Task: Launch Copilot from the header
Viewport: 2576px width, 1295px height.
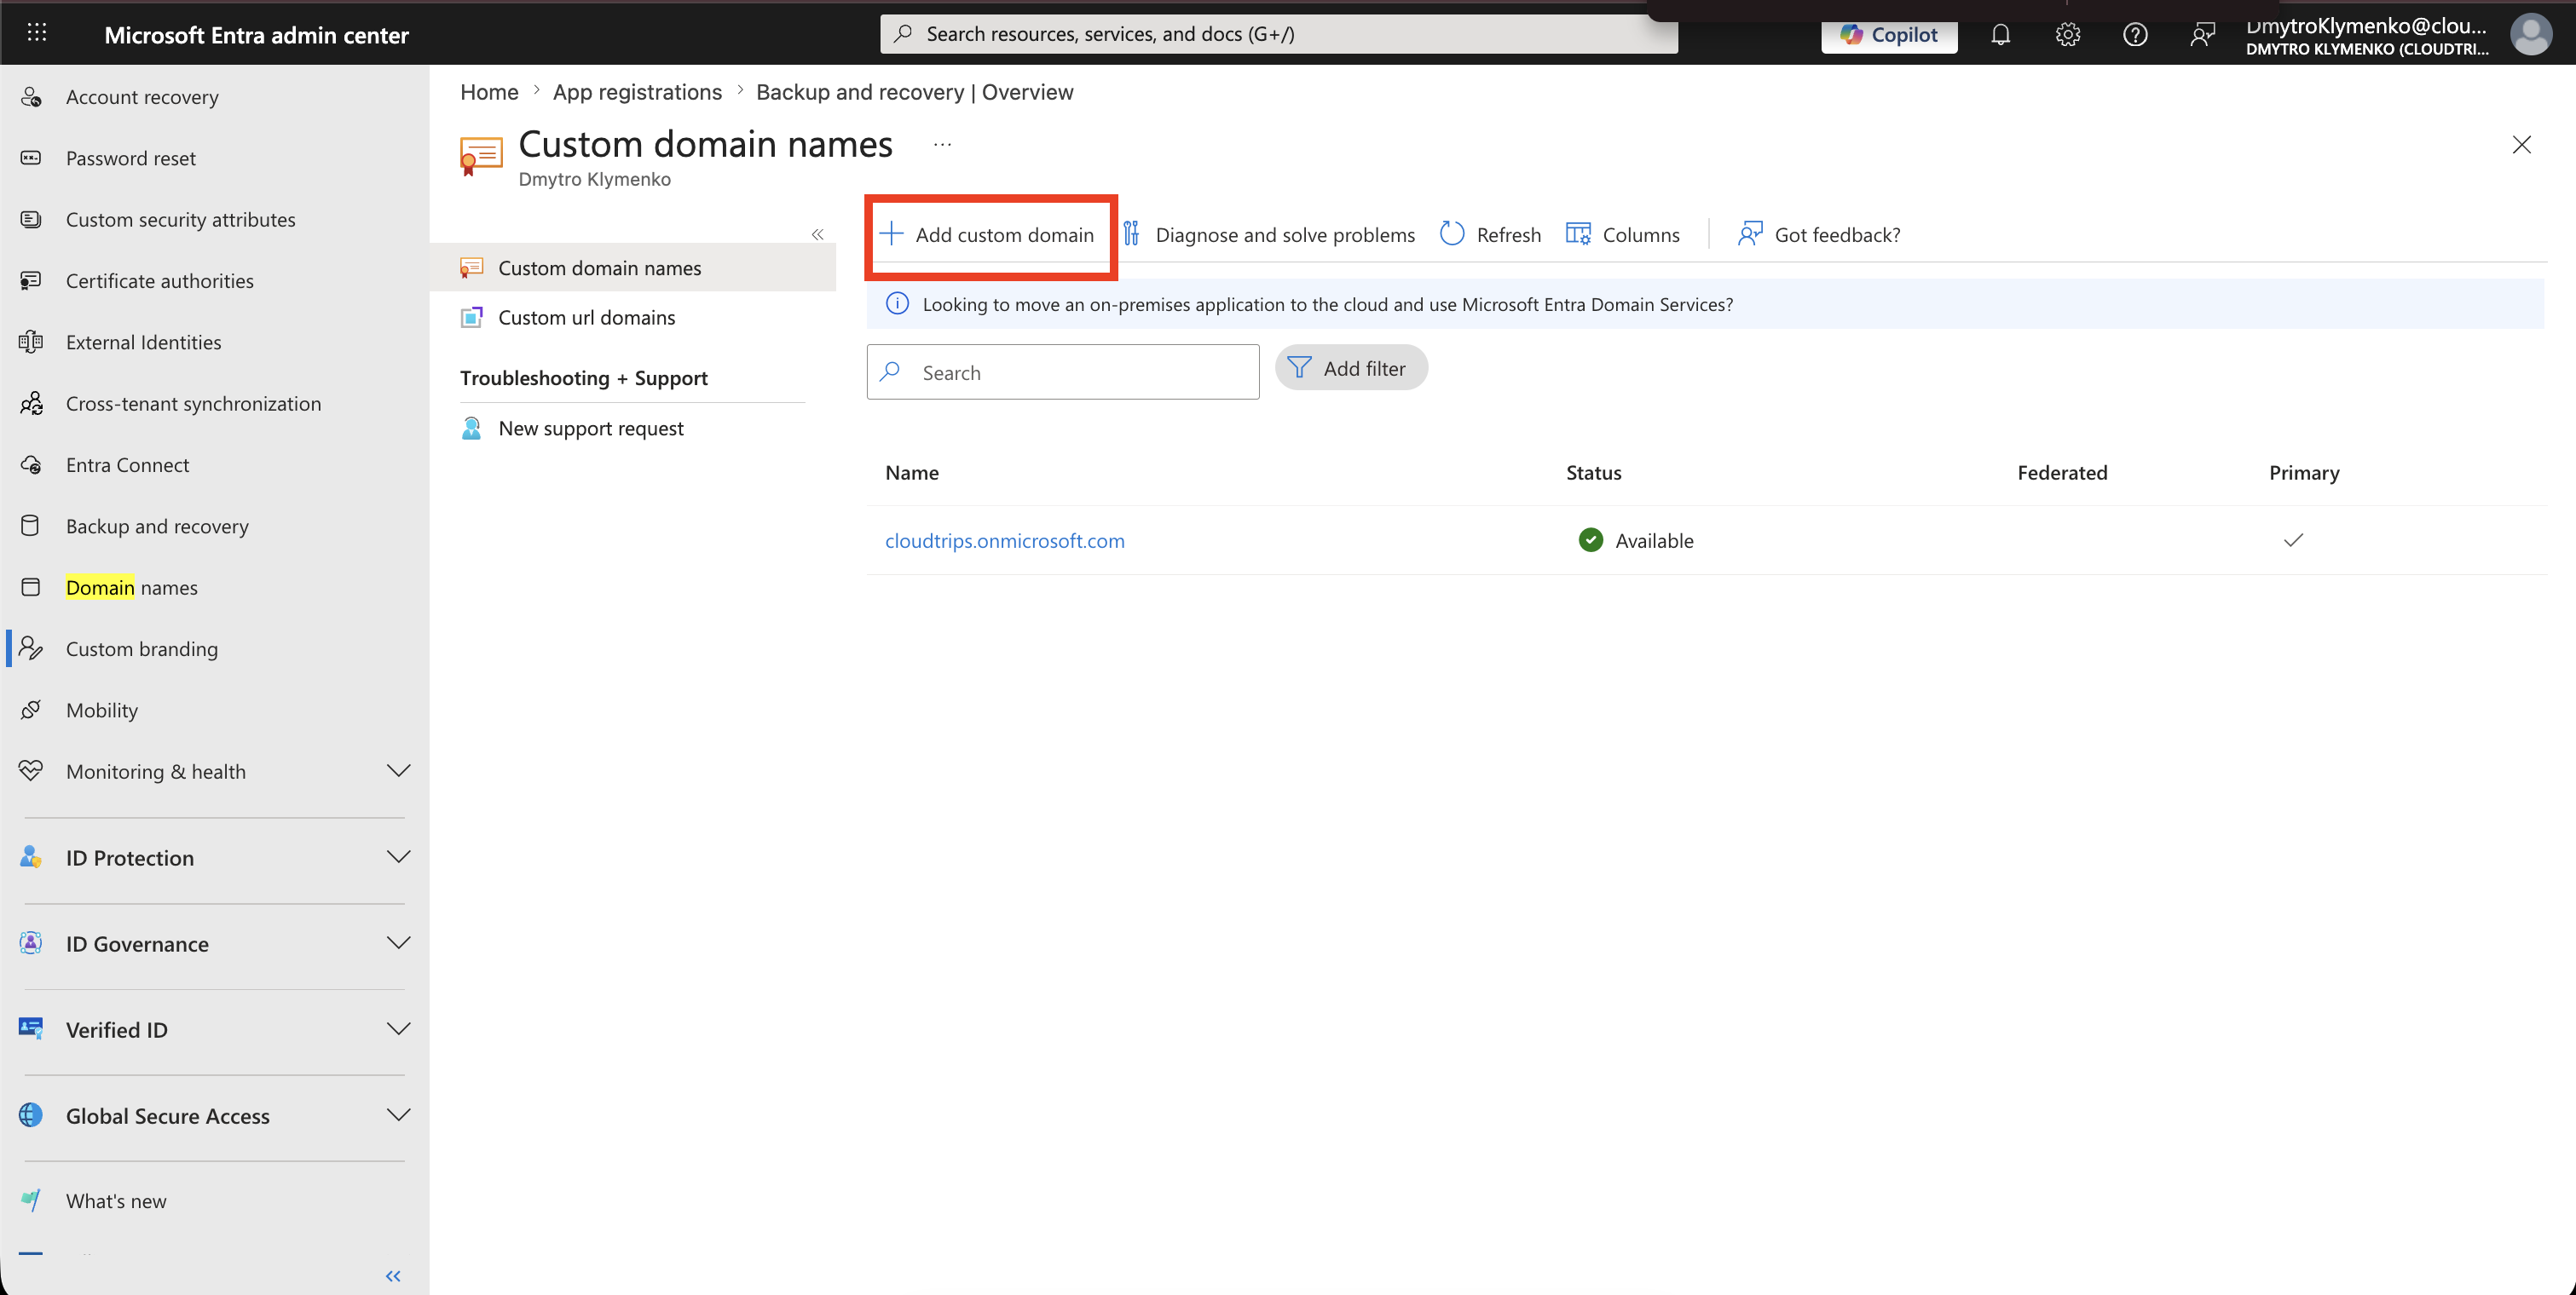Action: tap(1889, 35)
